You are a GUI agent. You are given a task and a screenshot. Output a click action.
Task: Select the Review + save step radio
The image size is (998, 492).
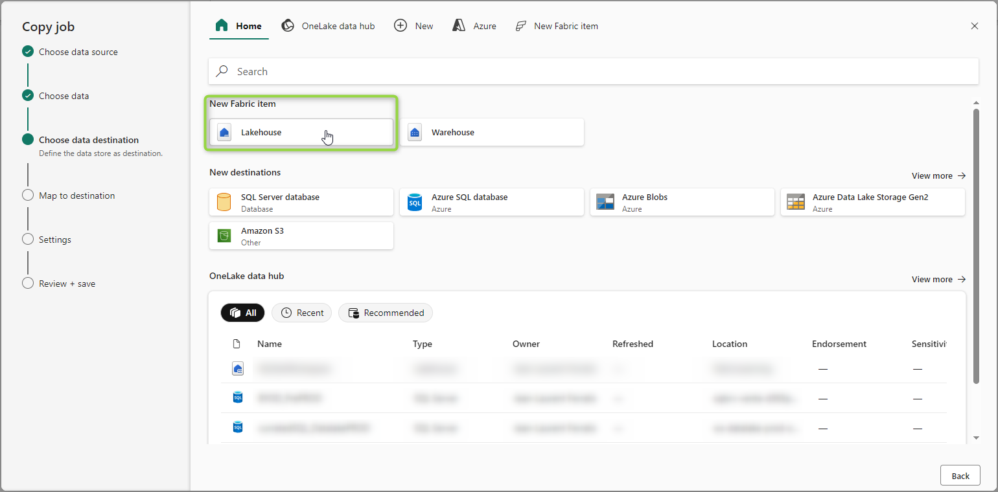(28, 284)
